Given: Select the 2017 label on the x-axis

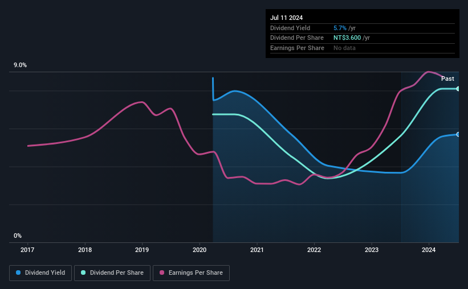Looking at the screenshot, I should tap(27, 250).
